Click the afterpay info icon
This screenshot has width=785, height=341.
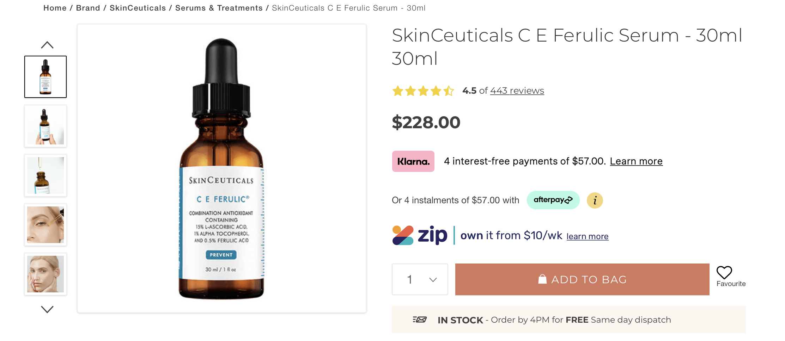tap(595, 200)
